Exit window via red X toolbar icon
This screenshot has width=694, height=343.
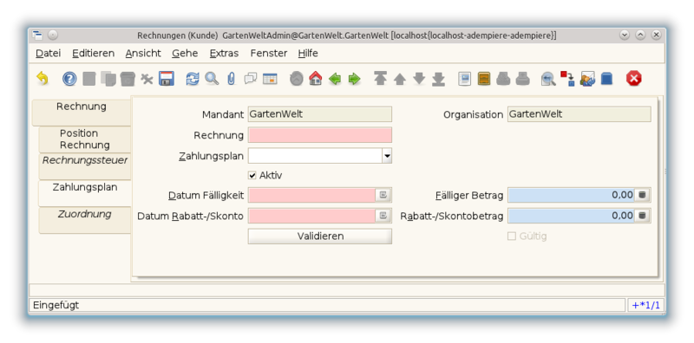click(634, 79)
